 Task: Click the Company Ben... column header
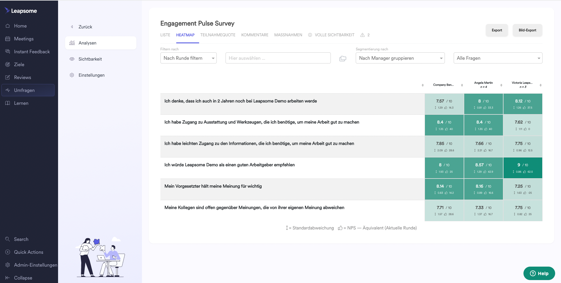pyautogui.click(x=443, y=85)
